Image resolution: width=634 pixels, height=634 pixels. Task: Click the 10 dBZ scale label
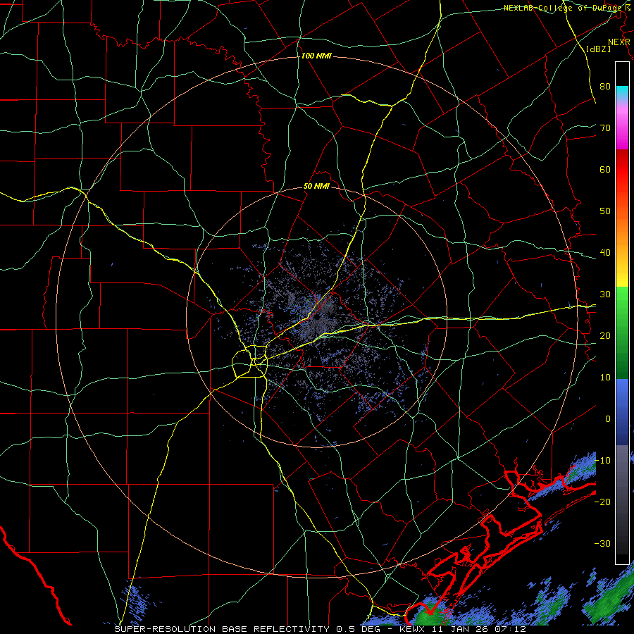[605, 378]
